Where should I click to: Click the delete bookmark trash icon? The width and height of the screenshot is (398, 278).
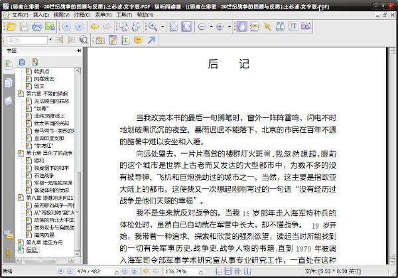point(22,62)
